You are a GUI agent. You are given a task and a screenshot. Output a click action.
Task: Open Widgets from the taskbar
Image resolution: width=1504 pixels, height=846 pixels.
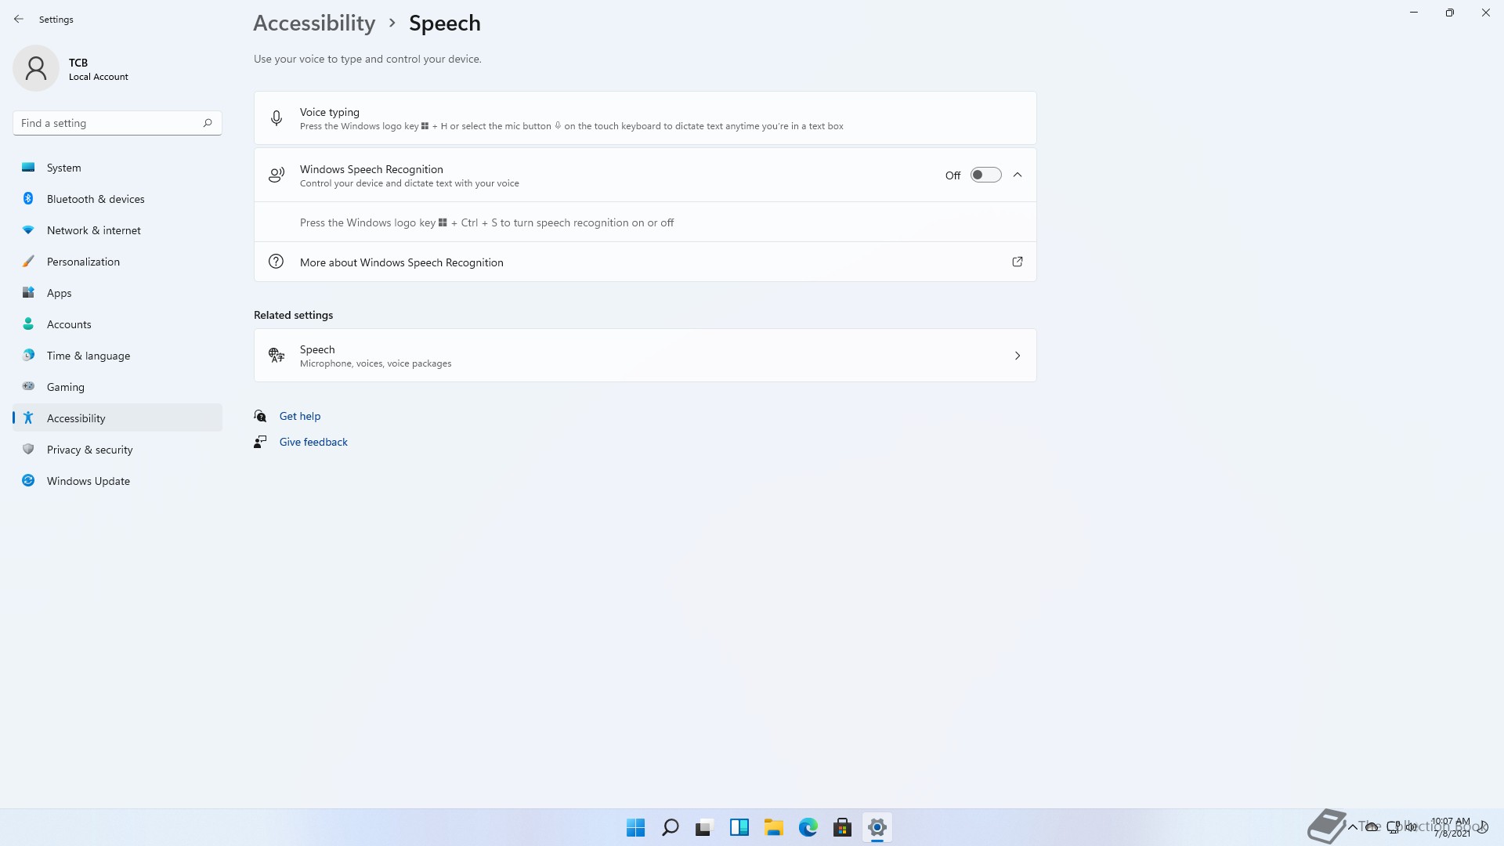(739, 827)
